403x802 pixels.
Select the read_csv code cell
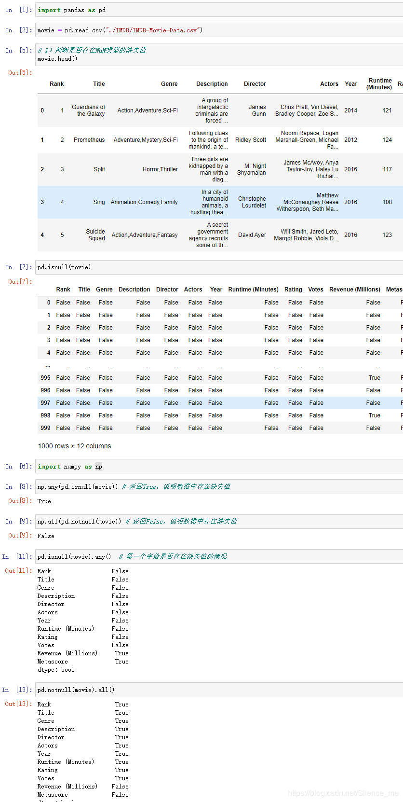(x=219, y=30)
